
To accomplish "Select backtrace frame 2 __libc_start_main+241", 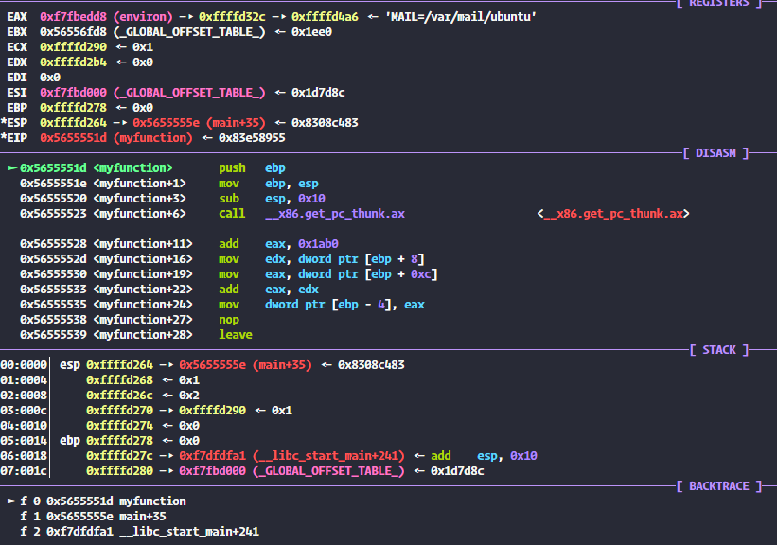I will (139, 532).
